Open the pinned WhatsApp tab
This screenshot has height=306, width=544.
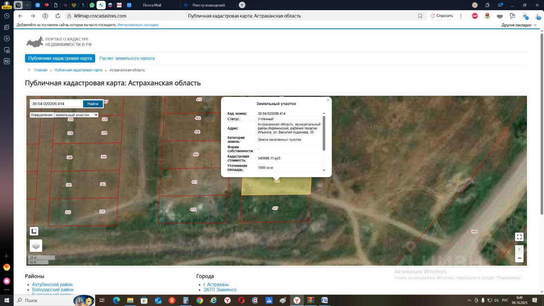coord(92,5)
